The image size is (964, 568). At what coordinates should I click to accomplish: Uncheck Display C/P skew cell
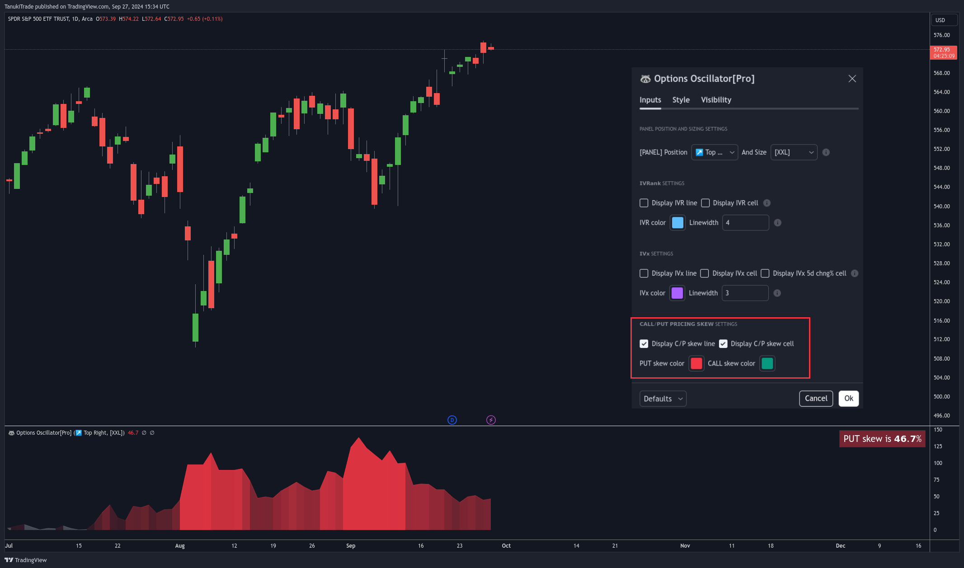pos(723,344)
